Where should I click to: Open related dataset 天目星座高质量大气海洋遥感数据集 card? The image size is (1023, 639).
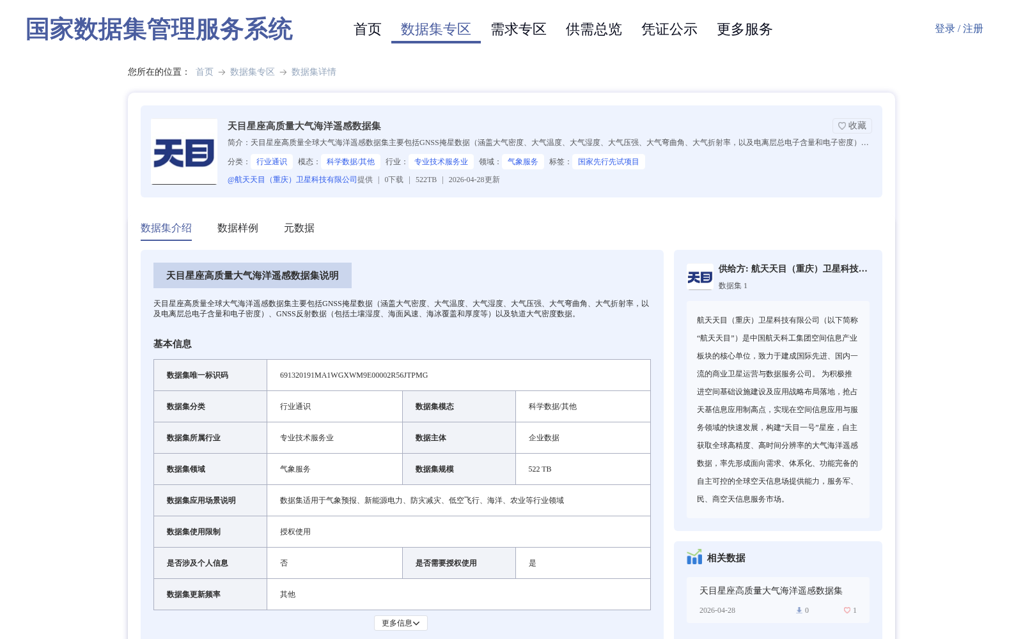click(778, 599)
